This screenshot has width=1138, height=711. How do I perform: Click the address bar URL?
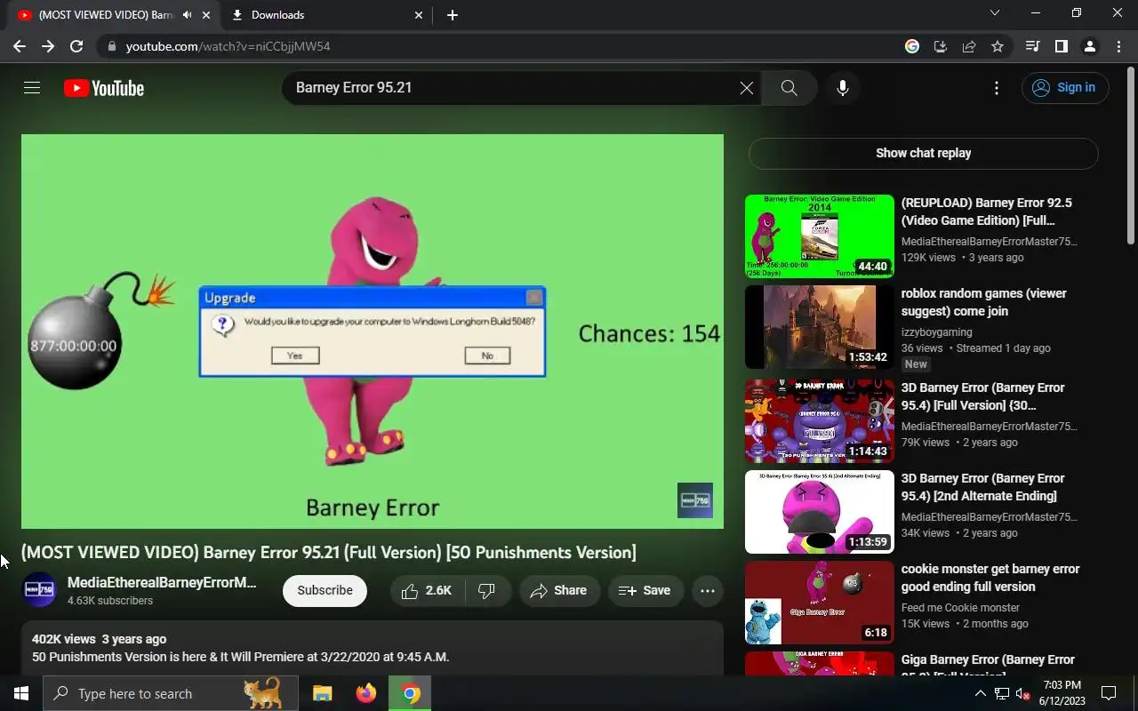click(228, 46)
